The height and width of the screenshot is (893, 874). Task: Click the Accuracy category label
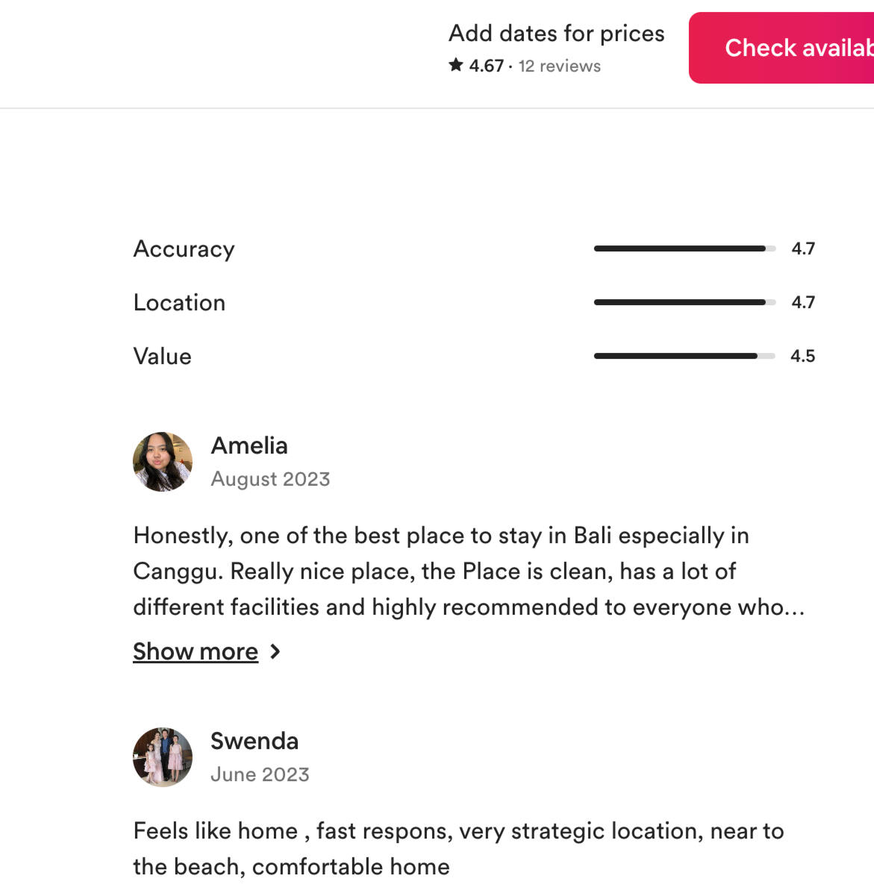click(184, 249)
